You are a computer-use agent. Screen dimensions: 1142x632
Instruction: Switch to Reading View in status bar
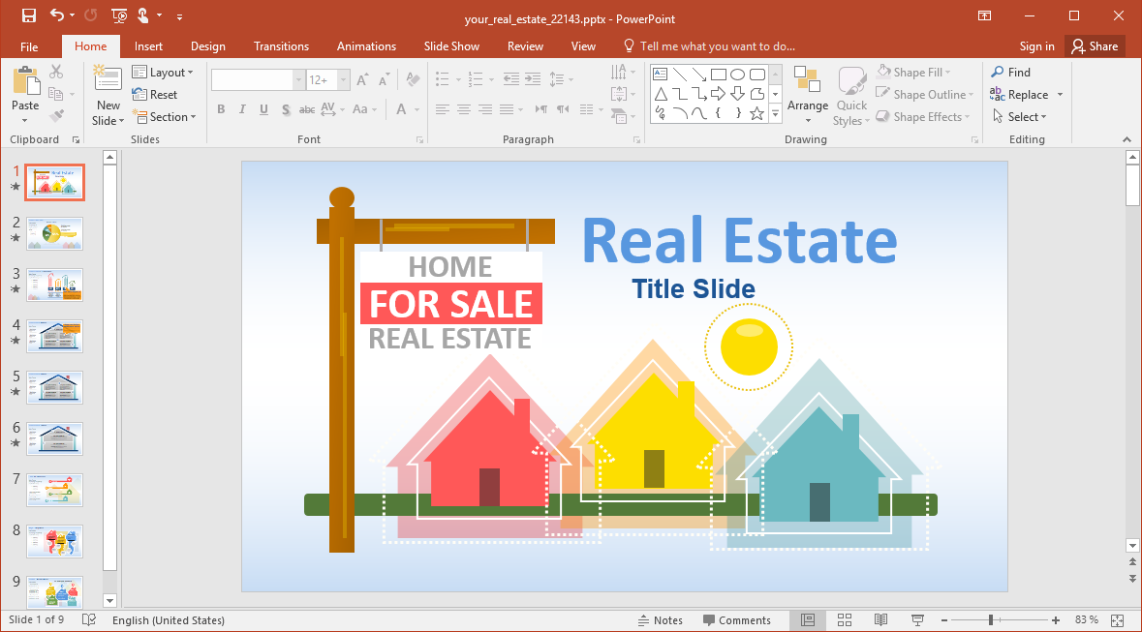(880, 619)
